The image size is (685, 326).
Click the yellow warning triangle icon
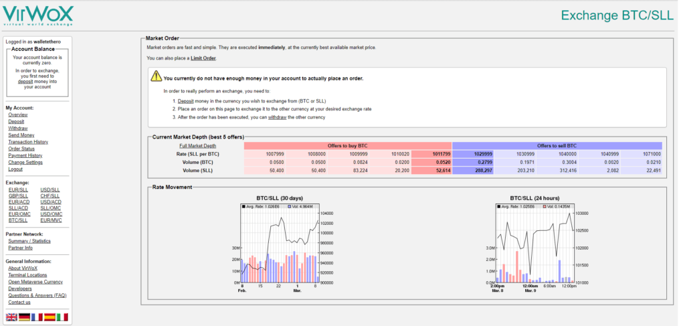click(156, 78)
